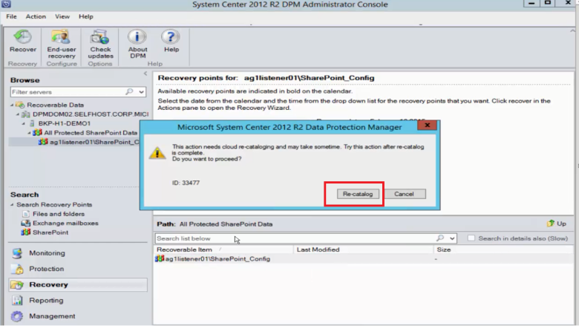Viewport: 579px width, 326px height.
Task: Select Recoverable Data tree node
Action: (55, 105)
